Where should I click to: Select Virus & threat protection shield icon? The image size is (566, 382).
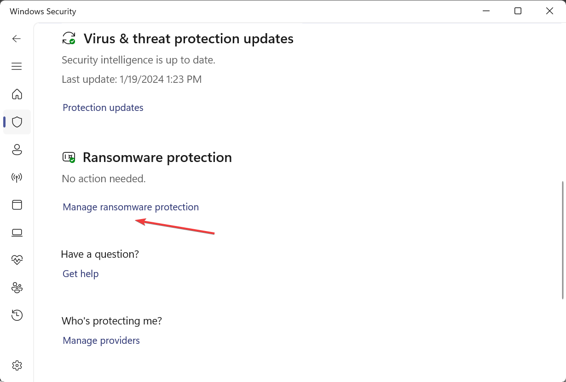coord(17,122)
